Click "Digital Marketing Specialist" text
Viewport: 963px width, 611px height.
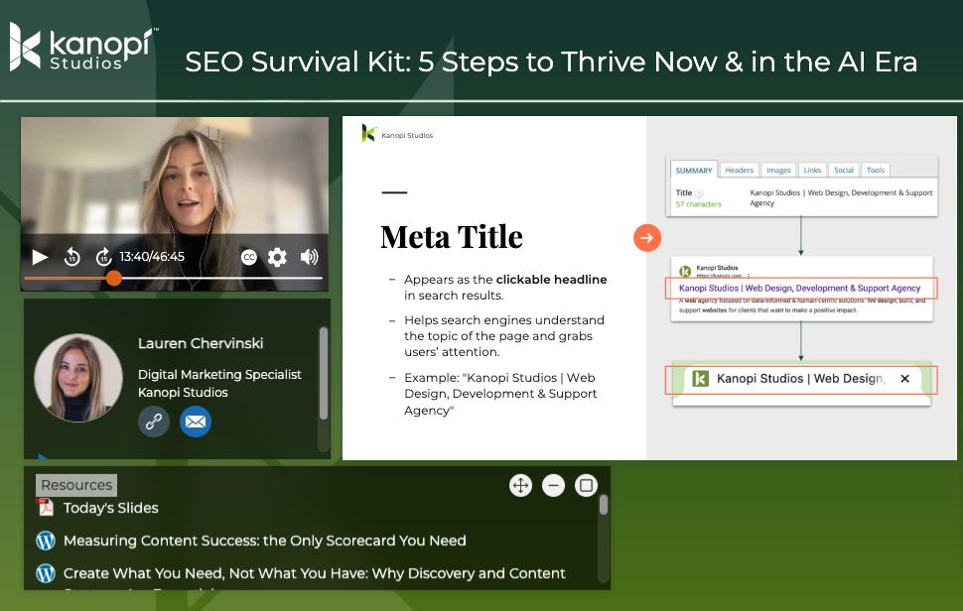point(219,374)
